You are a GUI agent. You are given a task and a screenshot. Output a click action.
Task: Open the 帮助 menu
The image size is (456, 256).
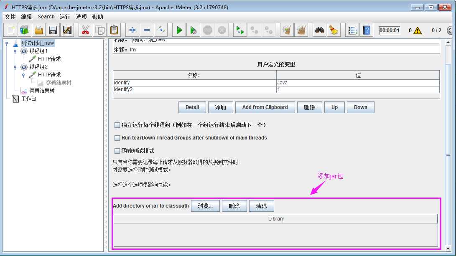[98, 17]
